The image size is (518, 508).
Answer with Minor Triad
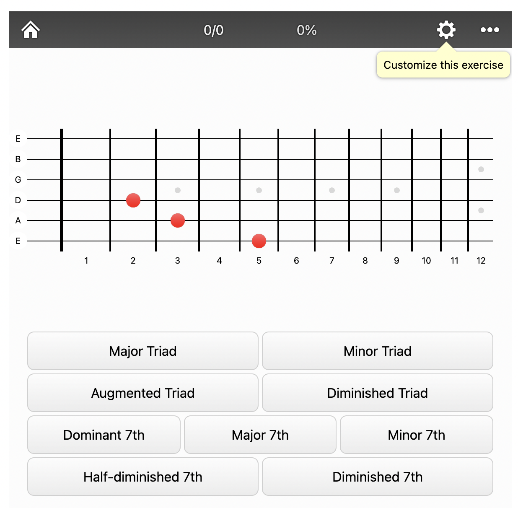coord(378,351)
